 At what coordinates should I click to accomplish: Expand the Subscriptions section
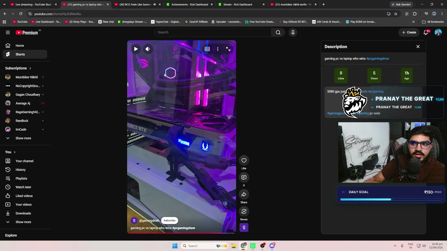pyautogui.click(x=18, y=68)
